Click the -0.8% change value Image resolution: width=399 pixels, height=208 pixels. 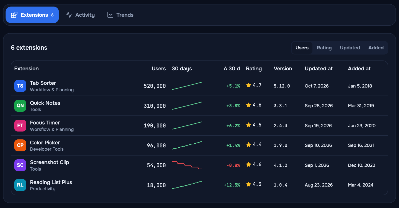233,165
